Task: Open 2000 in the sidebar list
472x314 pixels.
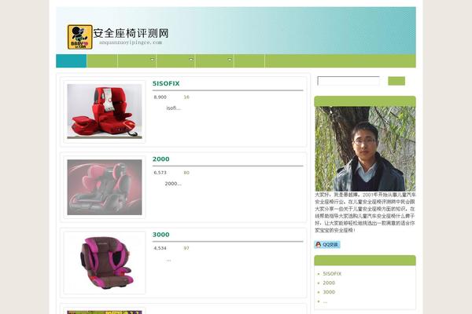Action: pos(329,283)
